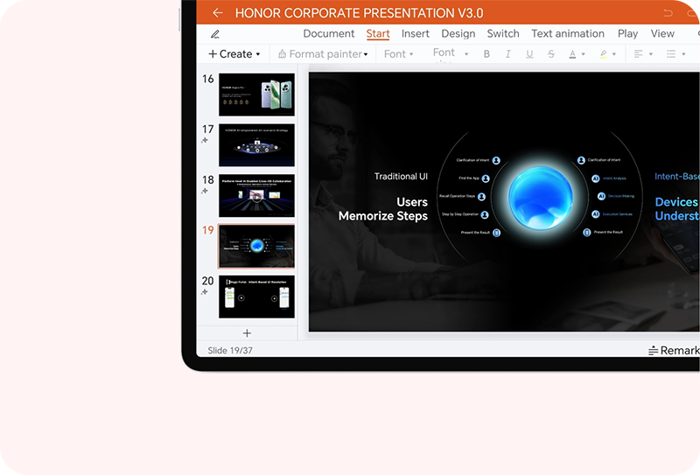Add a new slide with plus button
Screen dimensions: 700x475
(x=247, y=333)
